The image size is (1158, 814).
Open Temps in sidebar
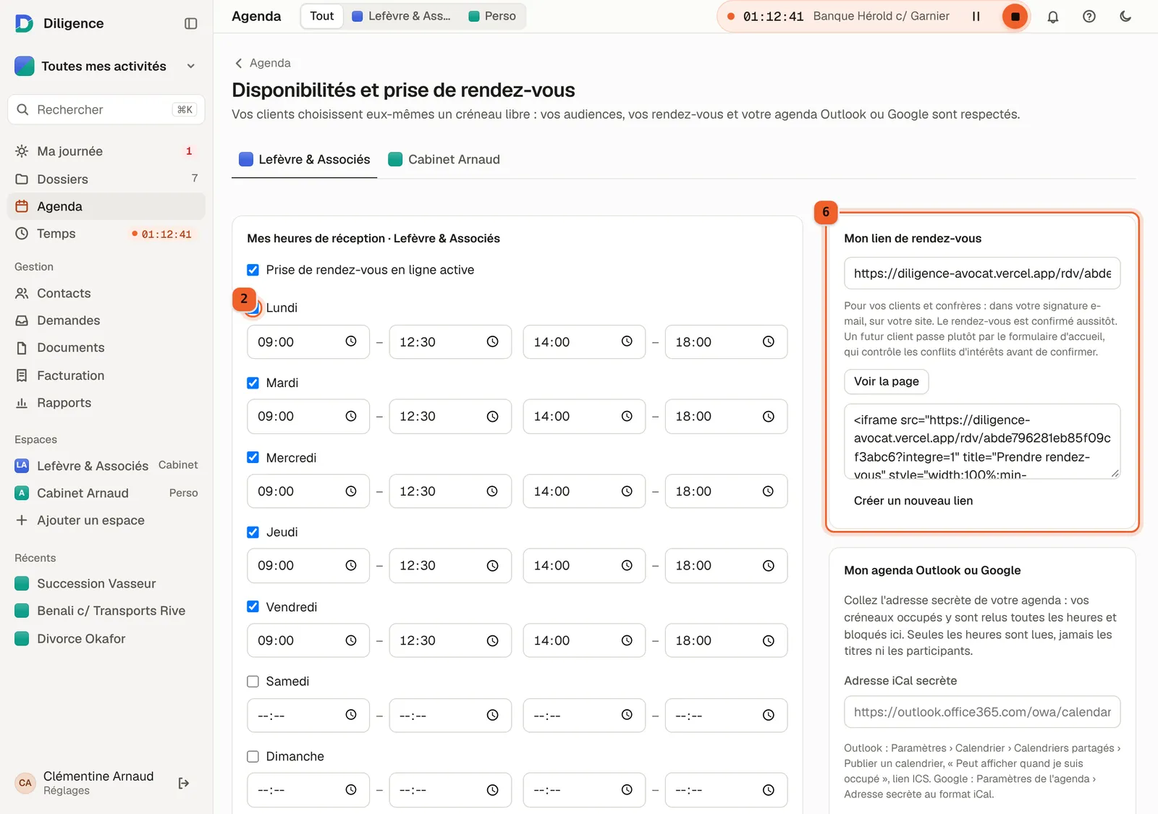click(106, 234)
